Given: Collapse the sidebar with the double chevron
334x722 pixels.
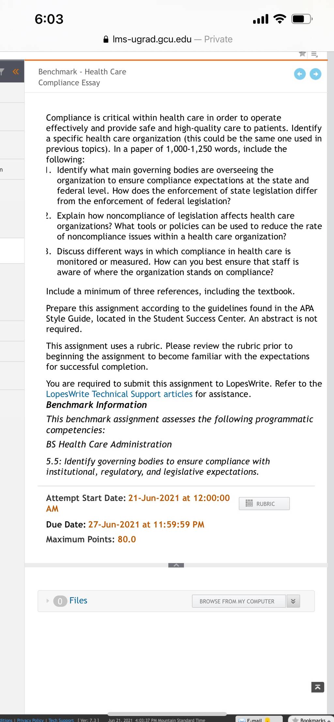Looking at the screenshot, I should pyautogui.click(x=15, y=71).
